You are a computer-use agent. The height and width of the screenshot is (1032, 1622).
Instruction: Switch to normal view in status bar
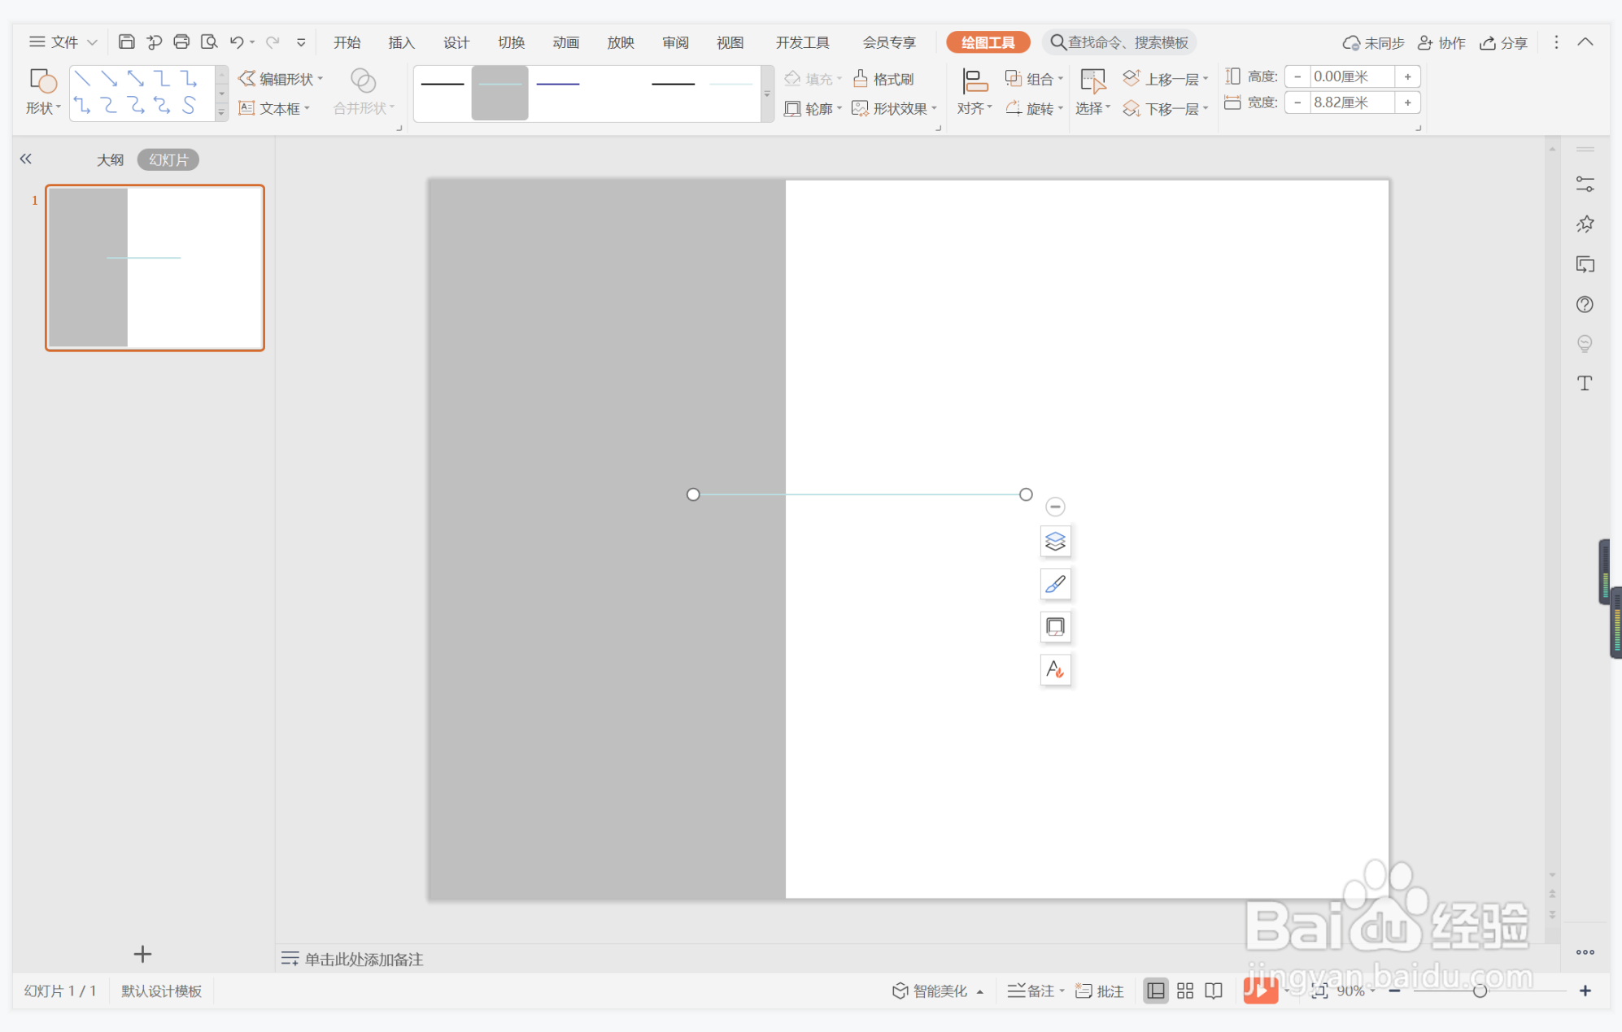(1155, 991)
